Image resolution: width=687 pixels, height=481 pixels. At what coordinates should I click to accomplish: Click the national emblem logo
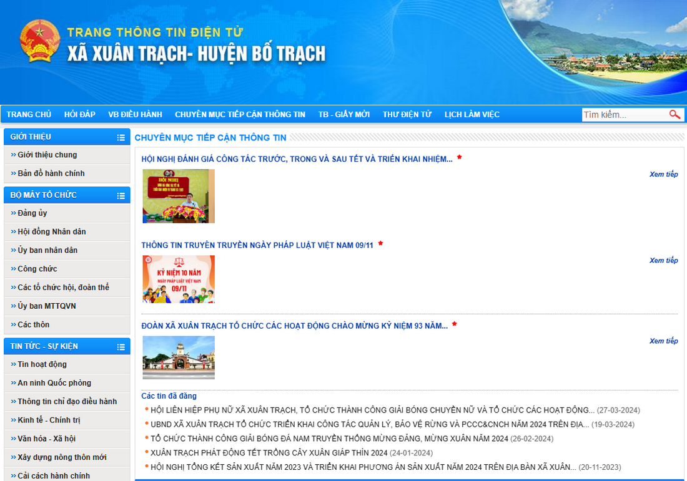point(40,41)
